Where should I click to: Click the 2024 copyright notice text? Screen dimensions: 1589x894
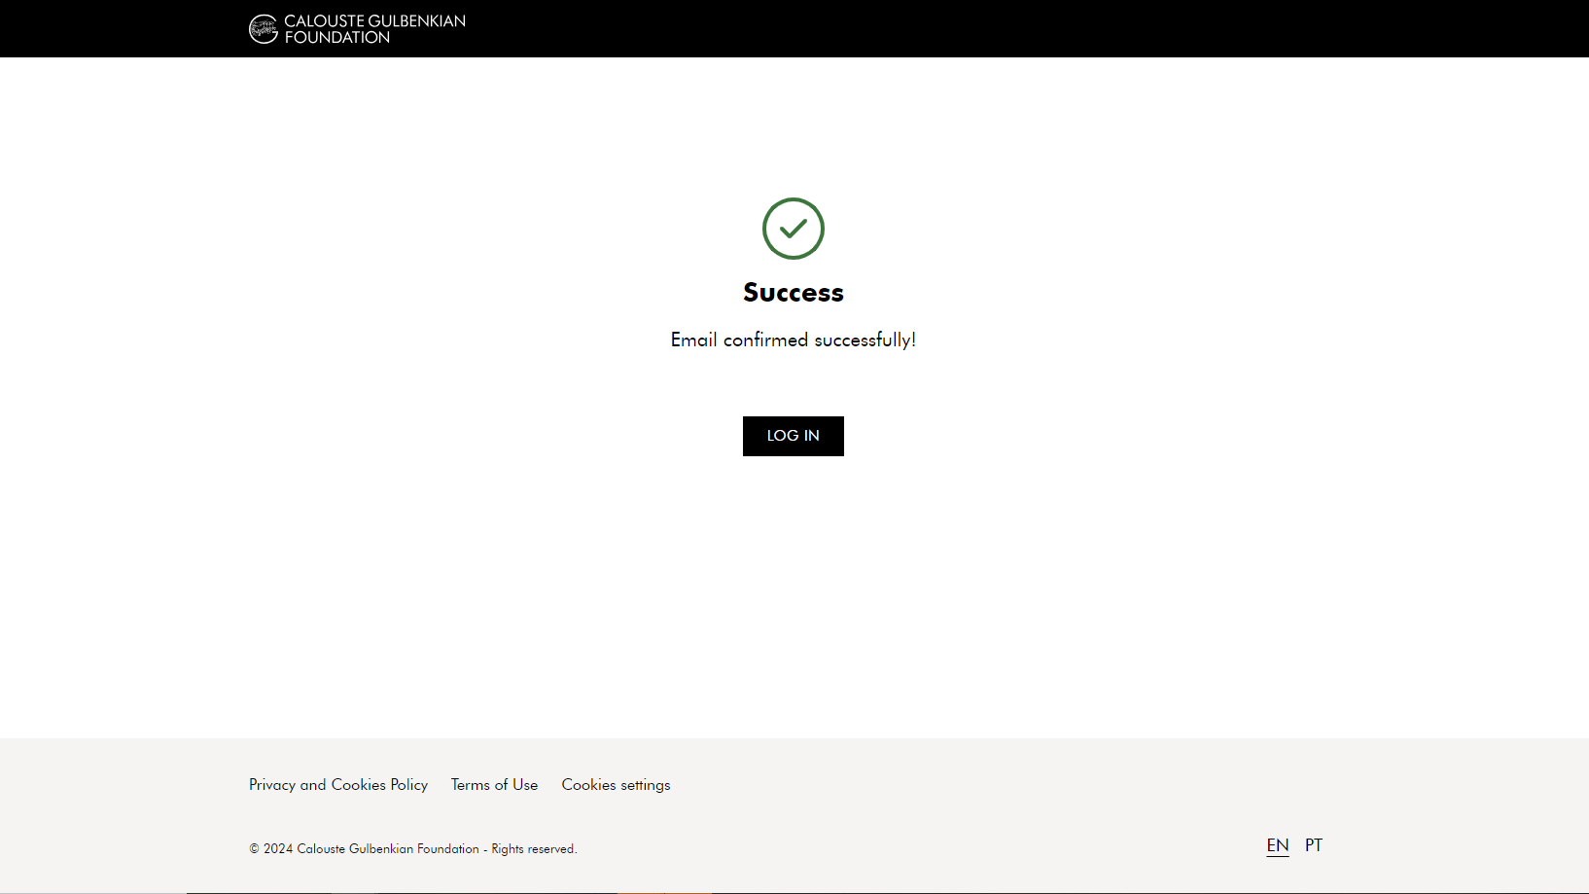click(413, 849)
